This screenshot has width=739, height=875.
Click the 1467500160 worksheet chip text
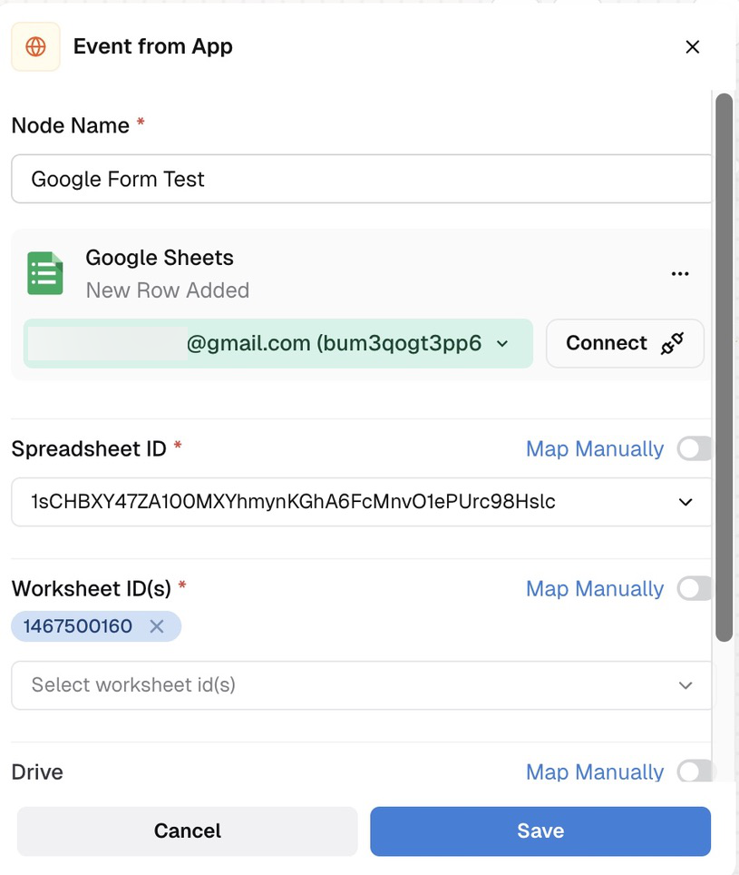click(77, 626)
